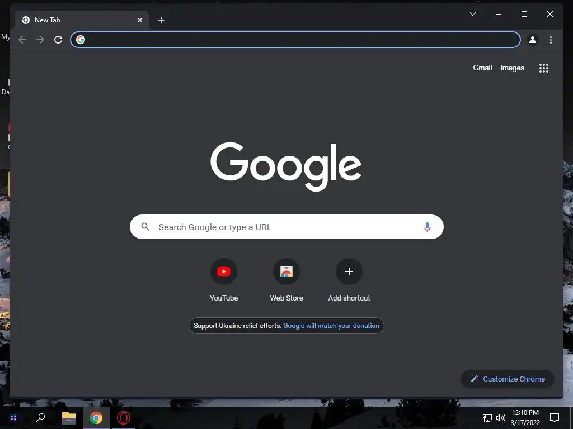The height and width of the screenshot is (429, 573).
Task: Open the Google apps grid
Action: click(544, 68)
